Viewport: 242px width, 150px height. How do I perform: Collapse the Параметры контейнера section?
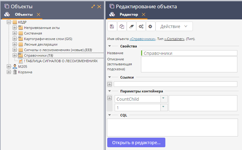tap(110, 91)
